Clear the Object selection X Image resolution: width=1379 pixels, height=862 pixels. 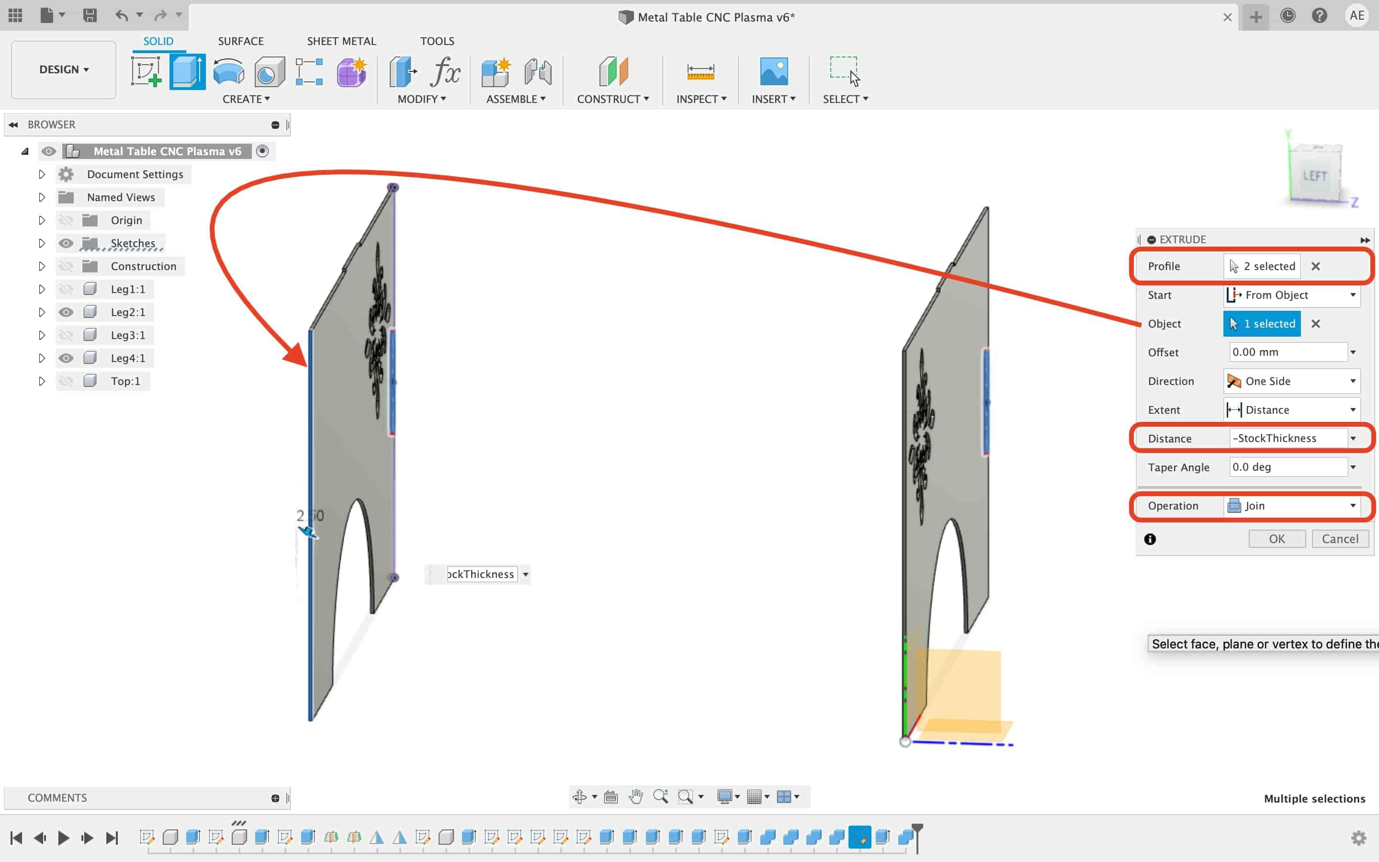tap(1315, 324)
